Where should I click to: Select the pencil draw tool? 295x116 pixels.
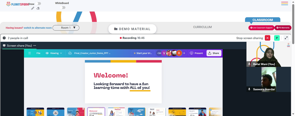33,8
